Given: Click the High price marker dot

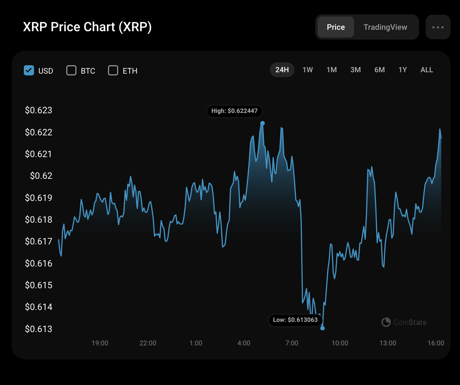Looking at the screenshot, I should 263,123.
